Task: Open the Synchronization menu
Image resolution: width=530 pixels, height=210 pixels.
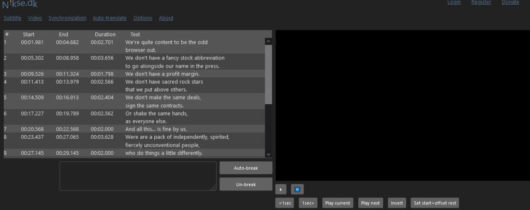Action: 67,18
